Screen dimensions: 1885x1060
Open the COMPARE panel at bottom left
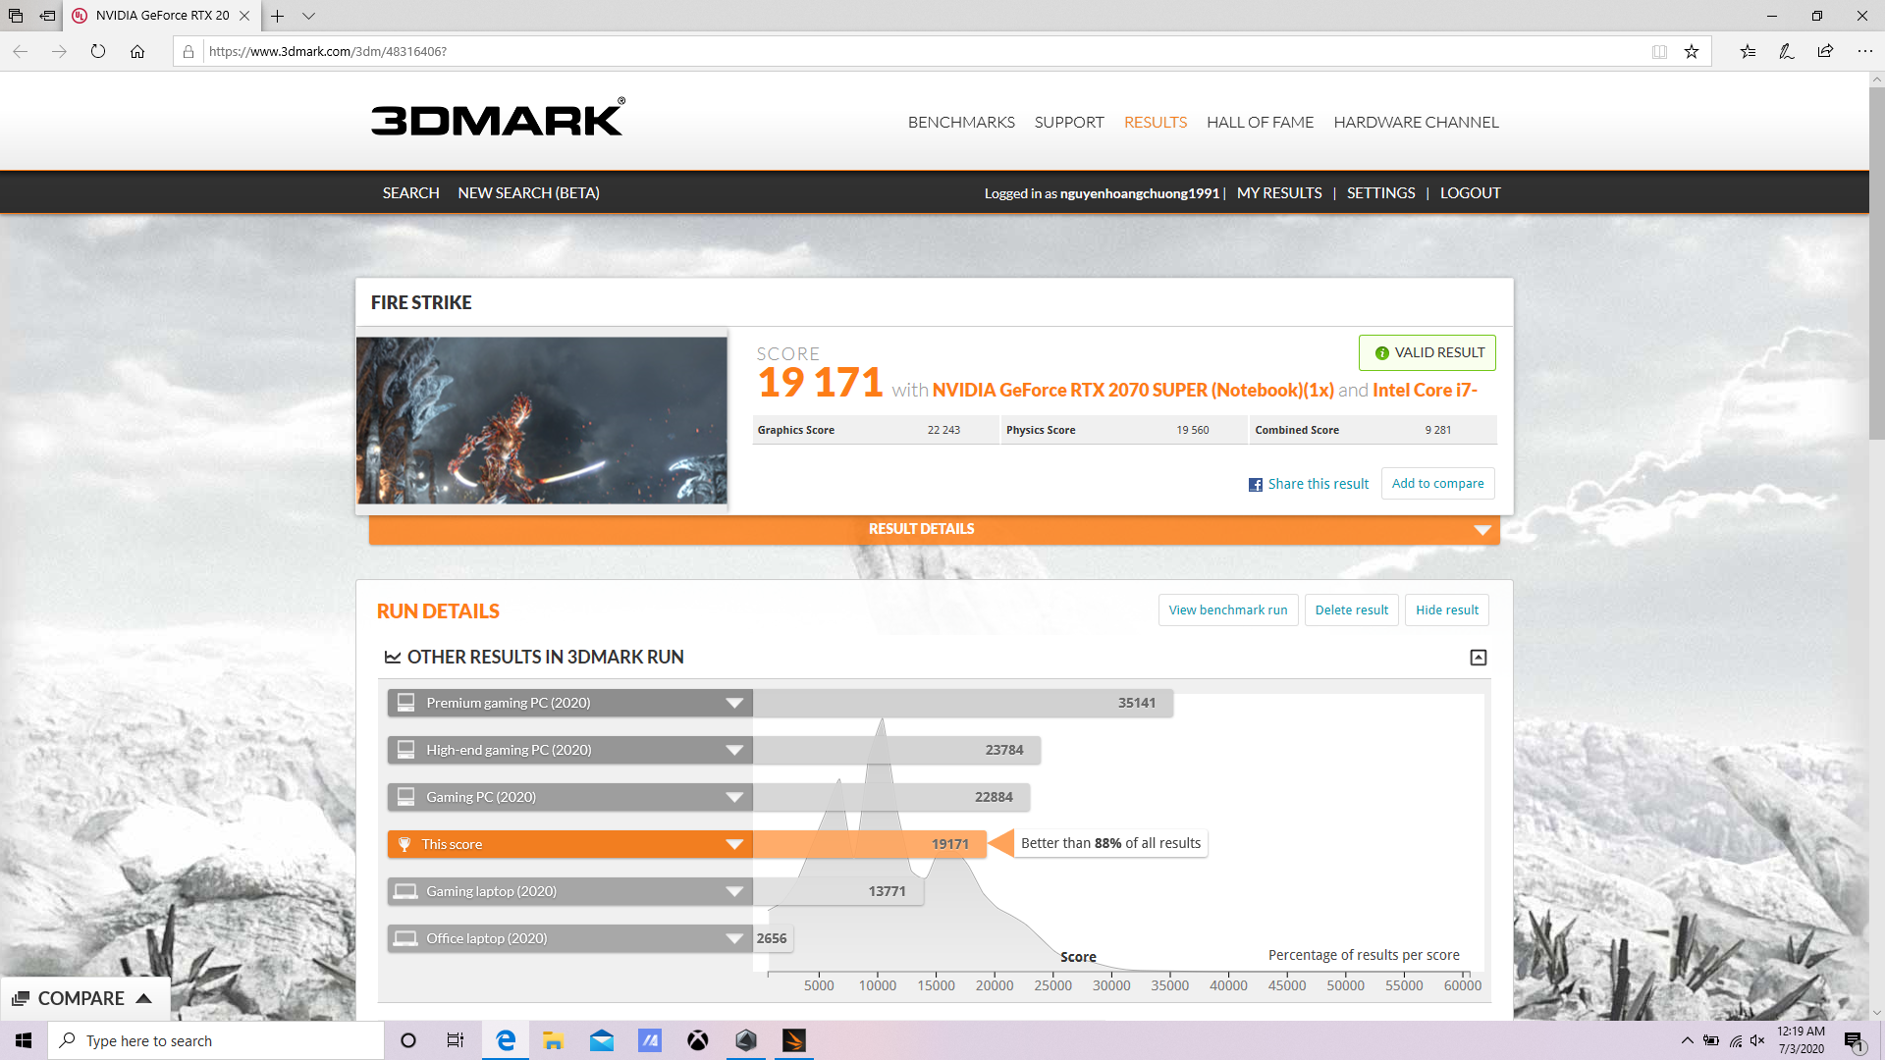click(x=83, y=999)
